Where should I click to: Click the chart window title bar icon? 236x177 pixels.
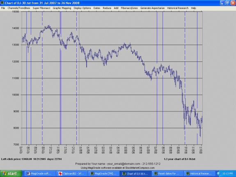click(2, 3)
